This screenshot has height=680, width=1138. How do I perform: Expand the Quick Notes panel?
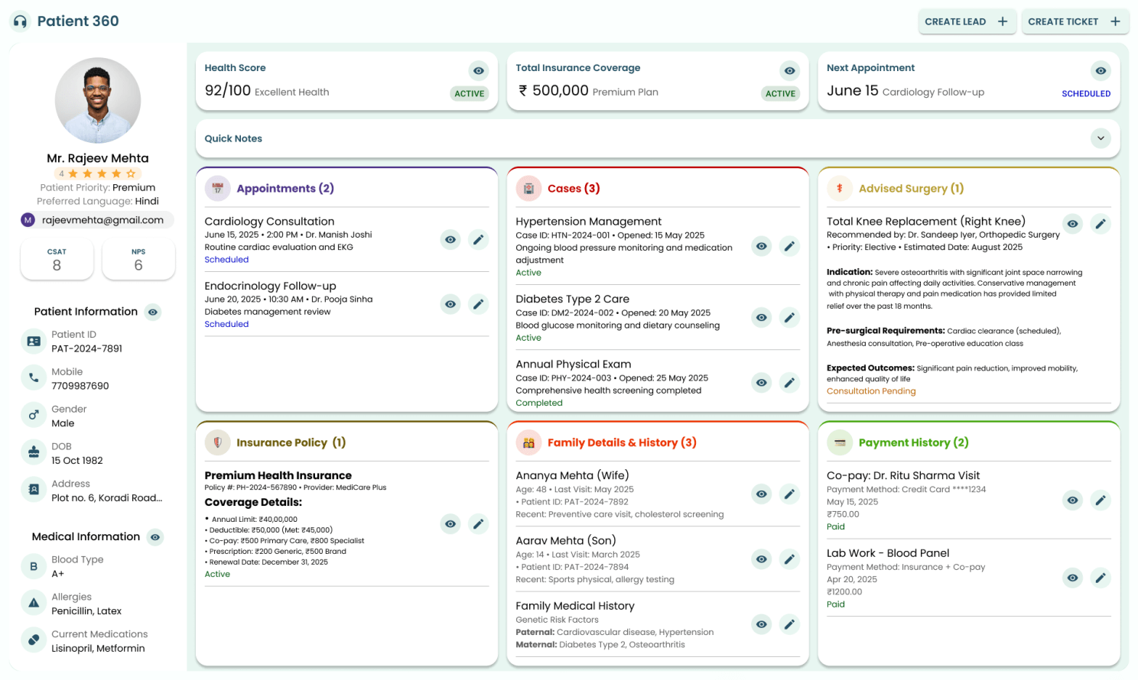coord(1100,138)
